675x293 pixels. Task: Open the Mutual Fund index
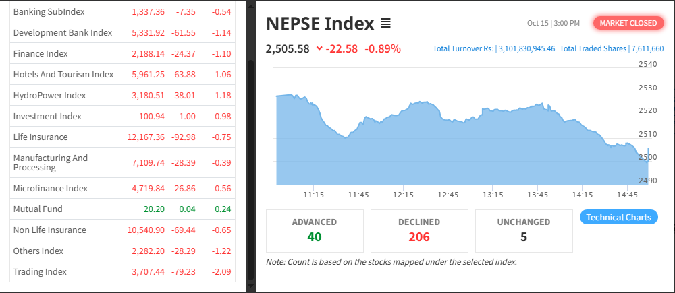pyautogui.click(x=38, y=209)
